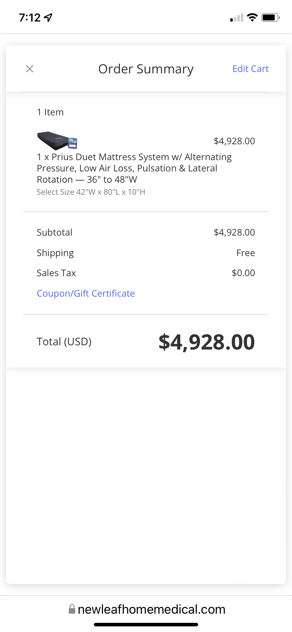
Task: Tap the Select Size 42"W x 80"L option text
Action: click(x=91, y=192)
